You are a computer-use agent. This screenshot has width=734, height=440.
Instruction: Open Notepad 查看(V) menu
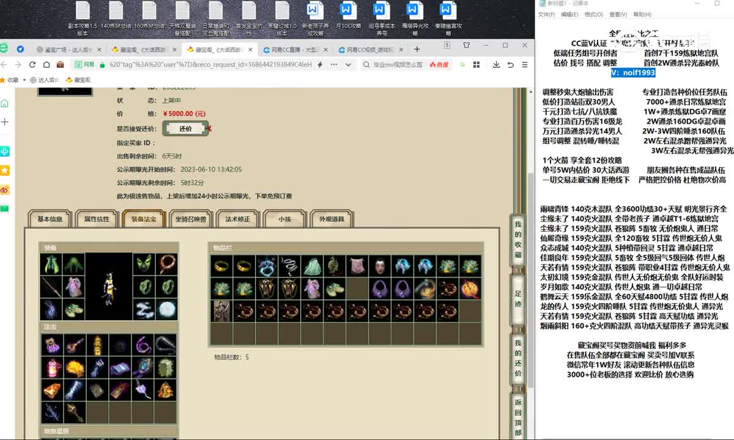(x=618, y=14)
